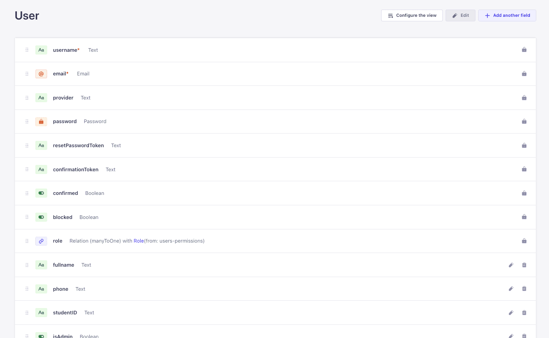The image size is (549, 338).
Task: Click the drag handle beside resetPasswordToken
Action: click(x=27, y=145)
